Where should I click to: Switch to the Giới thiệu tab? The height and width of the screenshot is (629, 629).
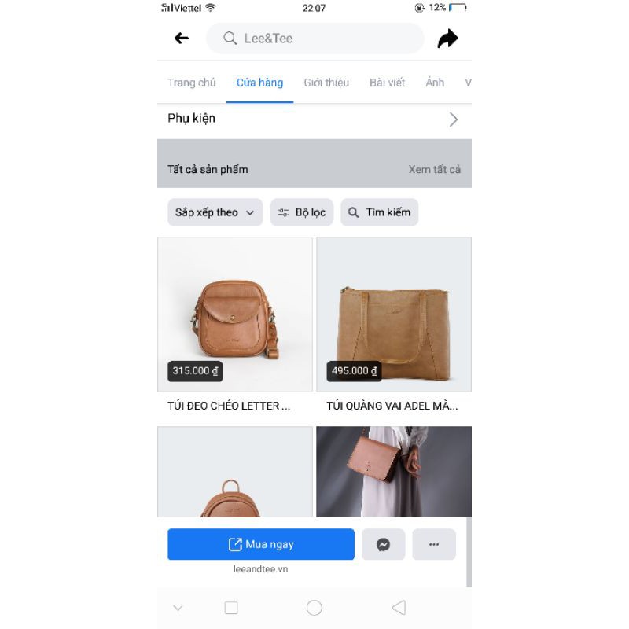pyautogui.click(x=326, y=83)
